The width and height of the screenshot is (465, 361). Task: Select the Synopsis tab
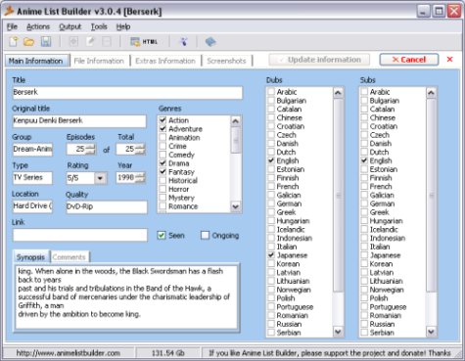point(30,257)
